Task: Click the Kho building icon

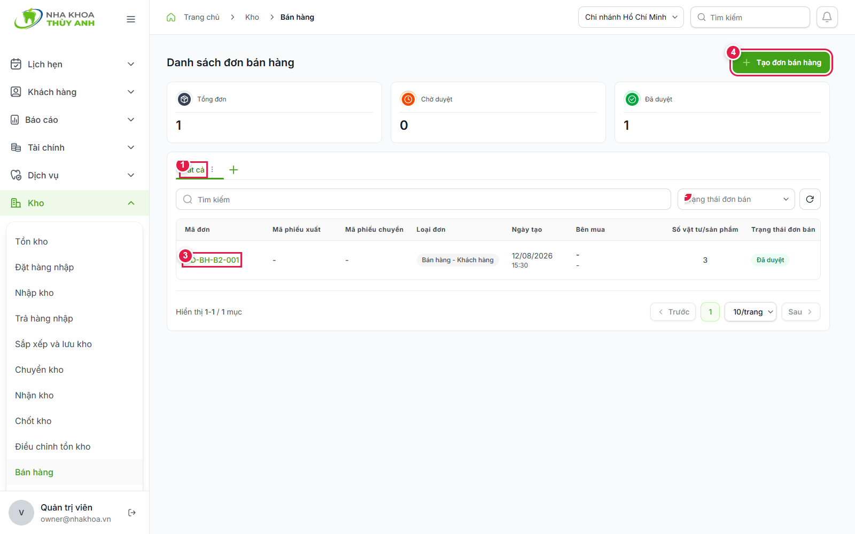Action: (16, 203)
